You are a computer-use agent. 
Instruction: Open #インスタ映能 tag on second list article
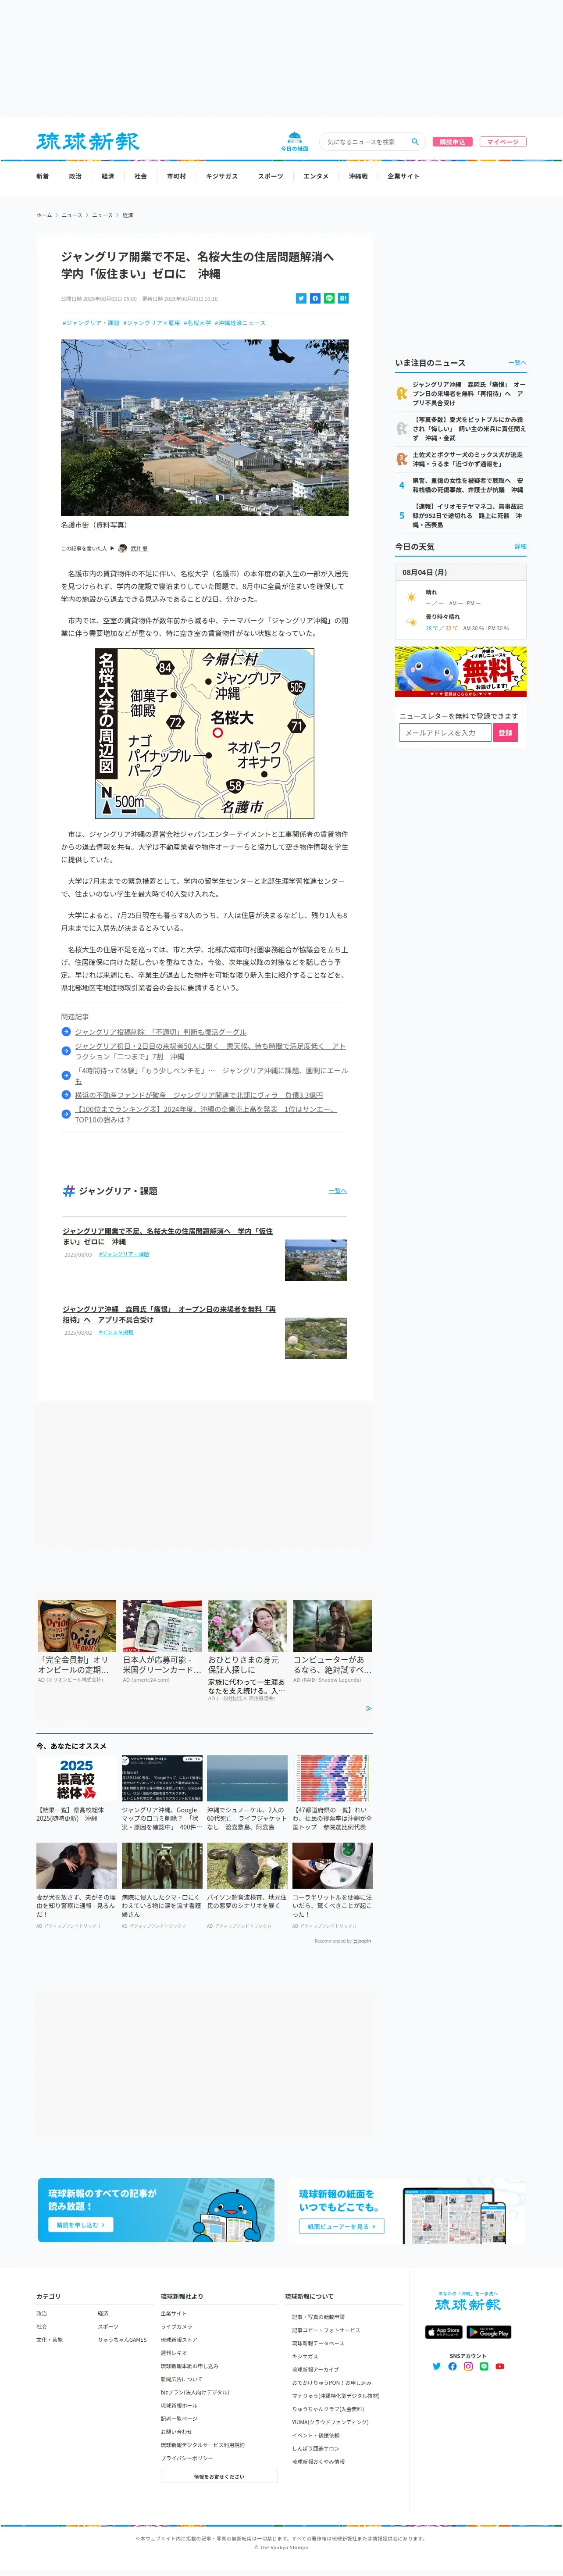tap(116, 1332)
